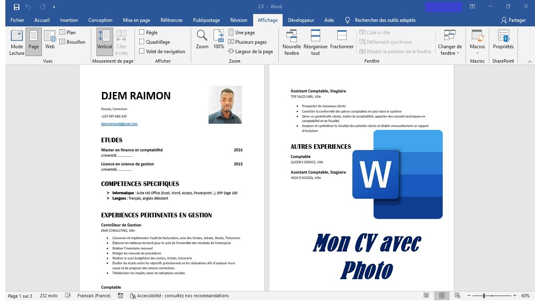Screen dimensions: 535x301
Task: Switch to Web Layout from status bar
Action: (x=457, y=296)
